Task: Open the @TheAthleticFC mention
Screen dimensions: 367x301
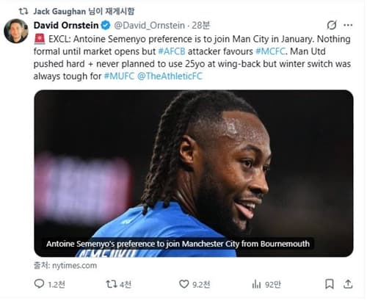Action: [170, 76]
